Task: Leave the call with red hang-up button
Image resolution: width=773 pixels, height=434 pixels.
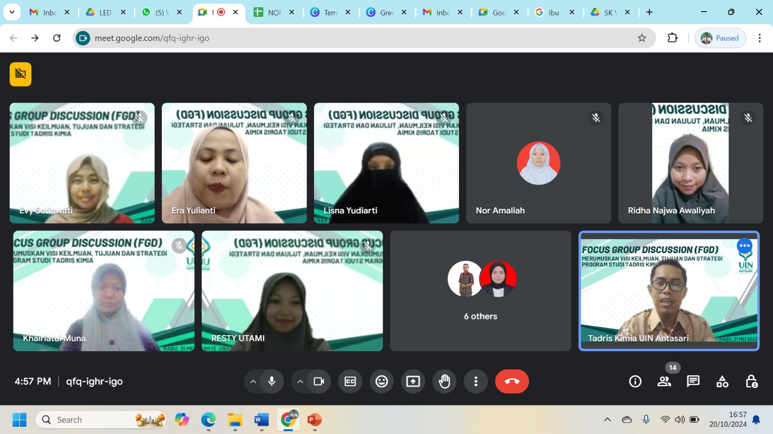Action: (x=512, y=381)
